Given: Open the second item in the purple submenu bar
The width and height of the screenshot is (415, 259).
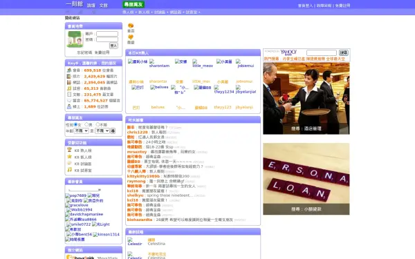Looking at the screenshot, I should 144,12.
